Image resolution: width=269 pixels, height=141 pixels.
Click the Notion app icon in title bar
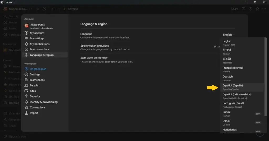tap(2, 2)
